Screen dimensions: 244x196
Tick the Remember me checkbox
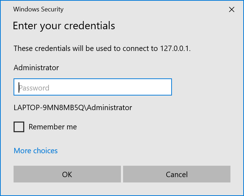tap(19, 127)
